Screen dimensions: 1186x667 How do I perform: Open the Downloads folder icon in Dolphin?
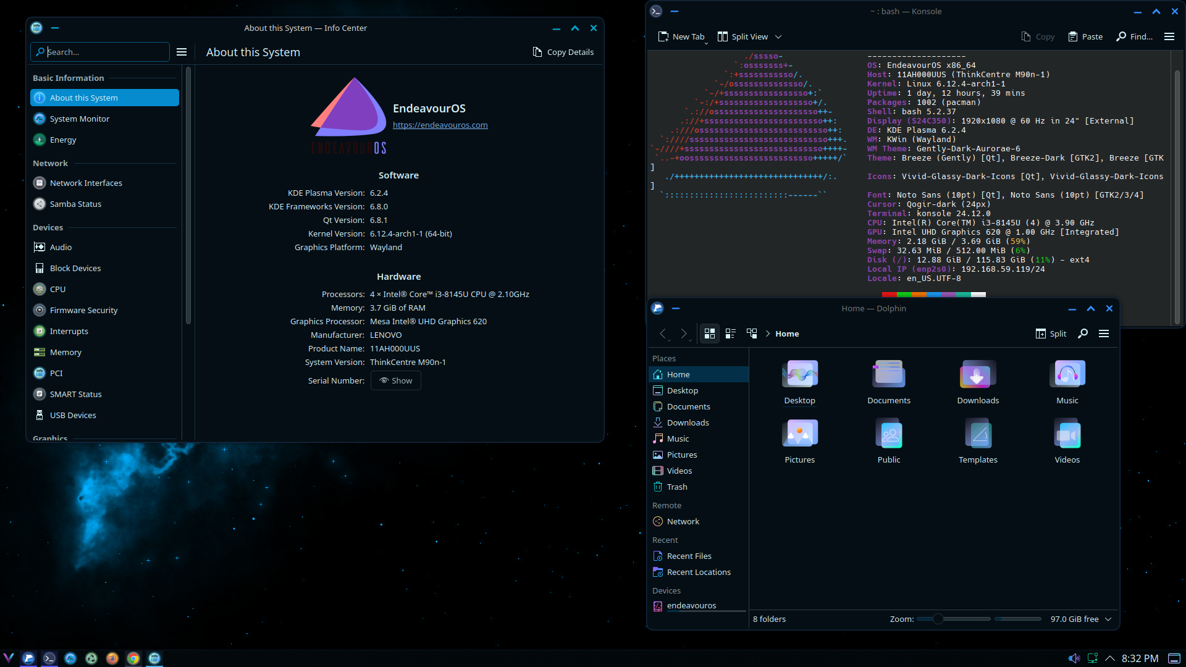[x=978, y=382]
